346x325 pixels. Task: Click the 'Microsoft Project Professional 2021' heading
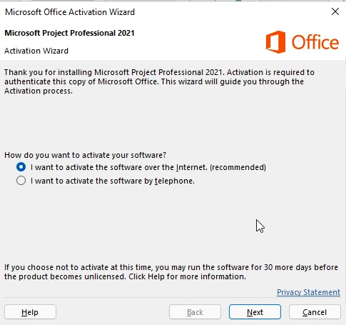[69, 33]
